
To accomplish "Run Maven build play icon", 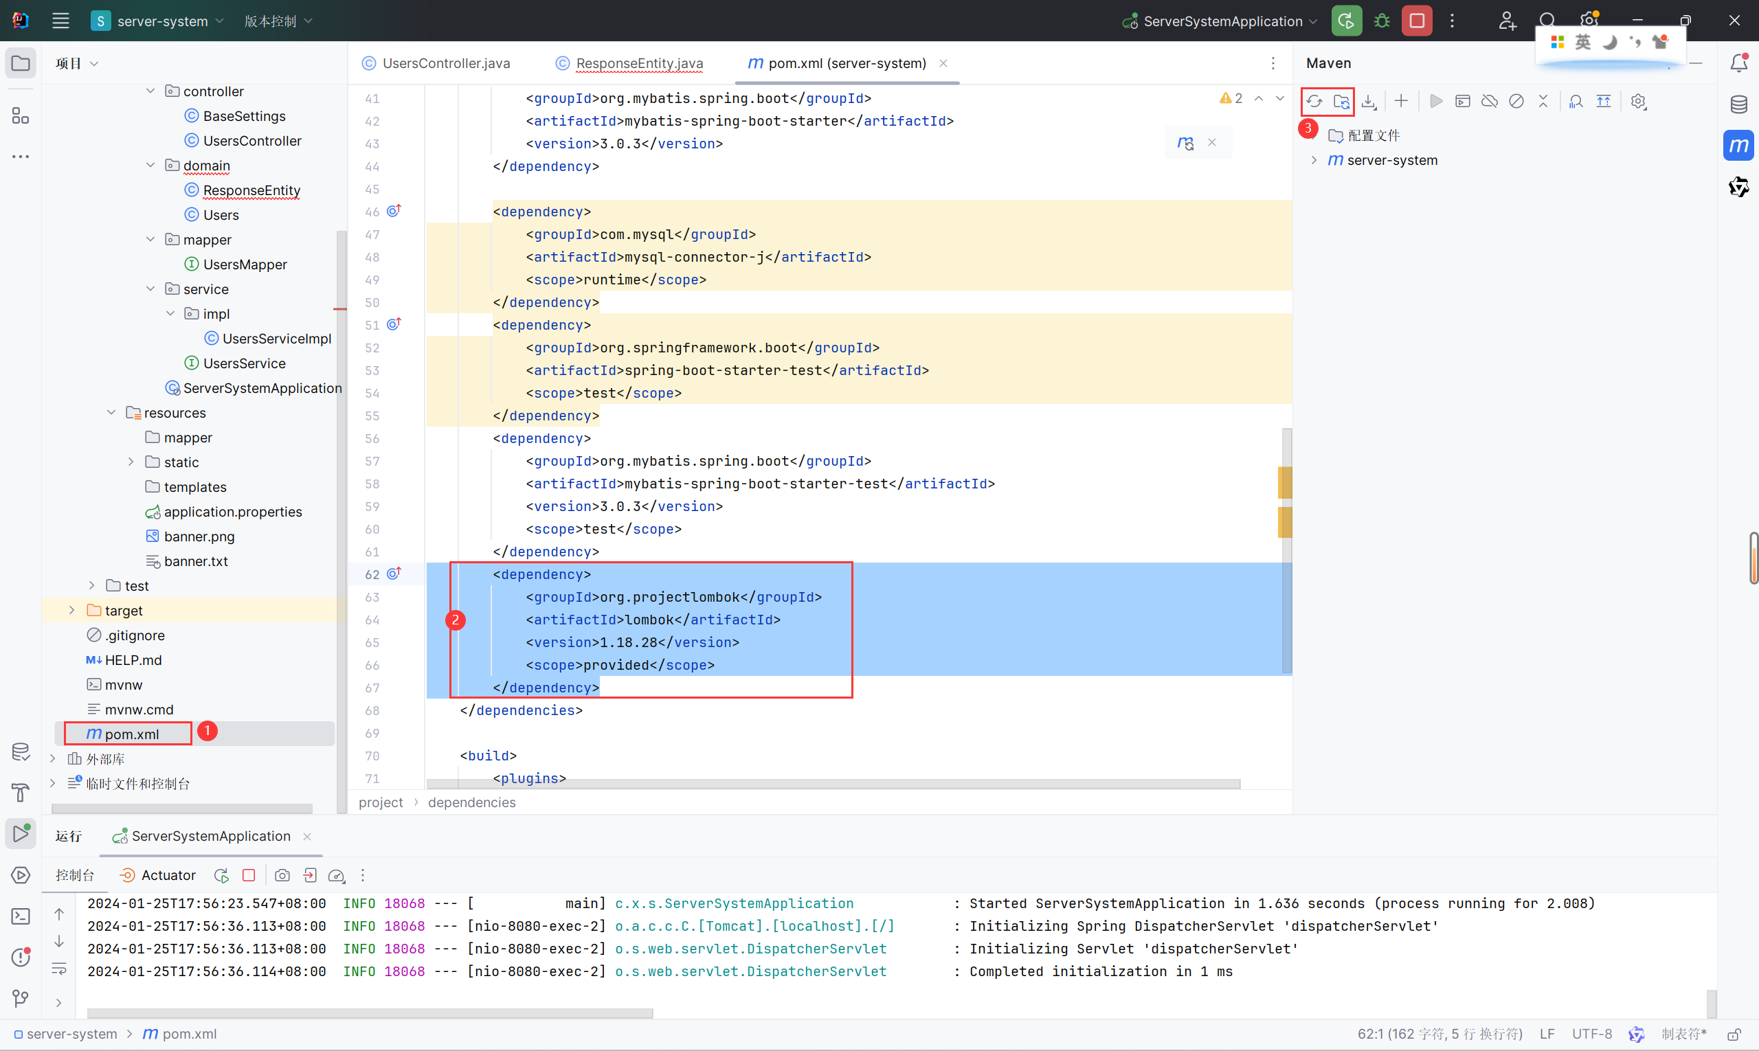I will point(1436,101).
